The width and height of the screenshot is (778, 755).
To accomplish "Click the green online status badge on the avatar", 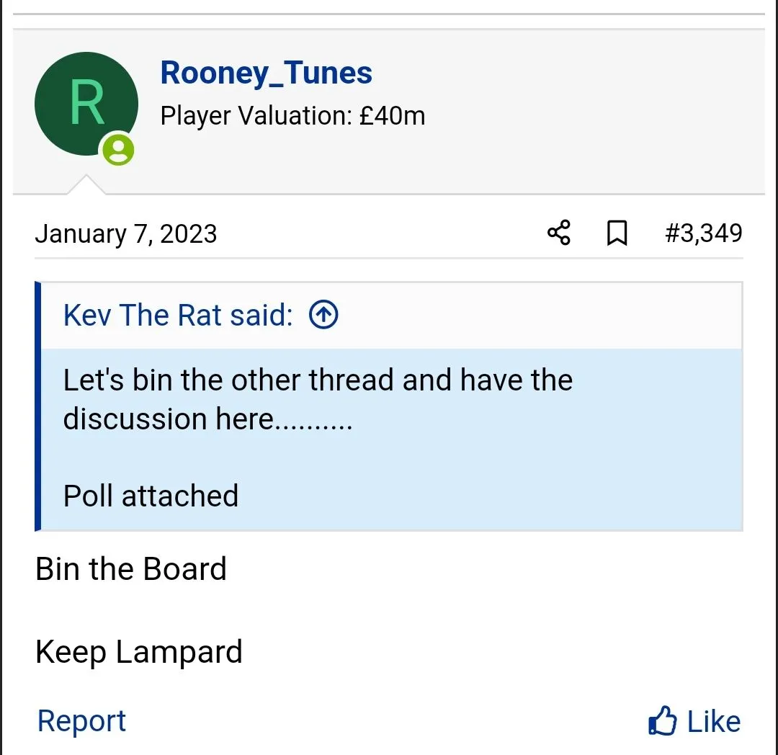I will click(x=118, y=149).
